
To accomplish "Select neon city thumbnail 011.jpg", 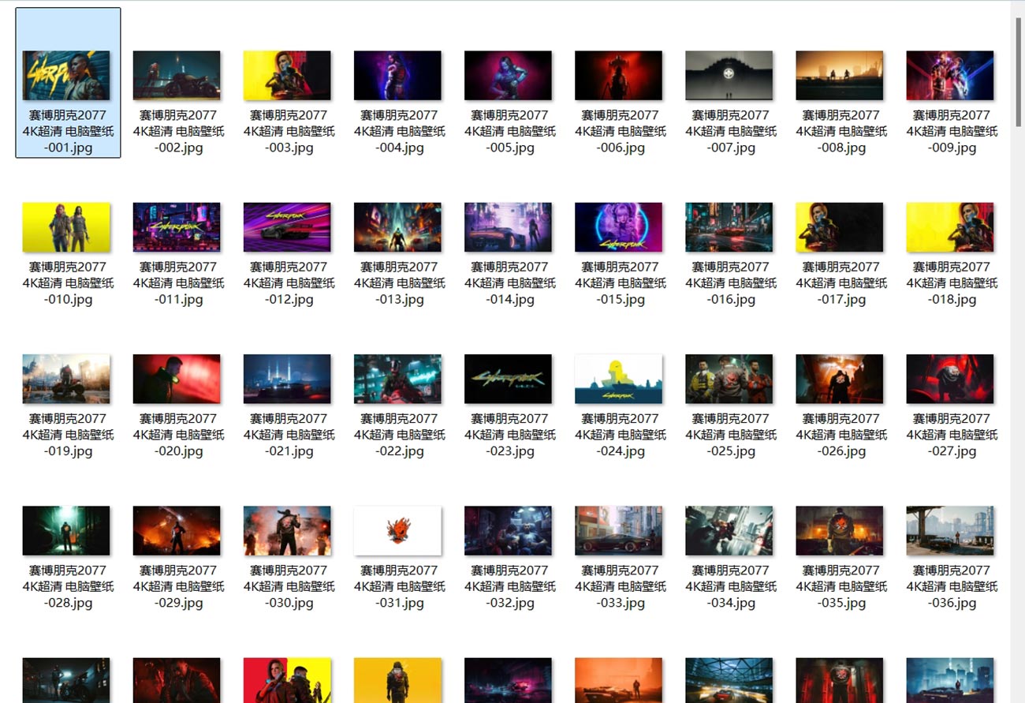I will (177, 227).
